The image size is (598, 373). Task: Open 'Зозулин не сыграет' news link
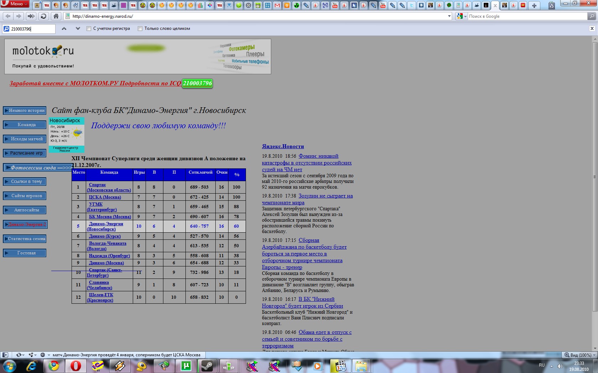(x=308, y=199)
